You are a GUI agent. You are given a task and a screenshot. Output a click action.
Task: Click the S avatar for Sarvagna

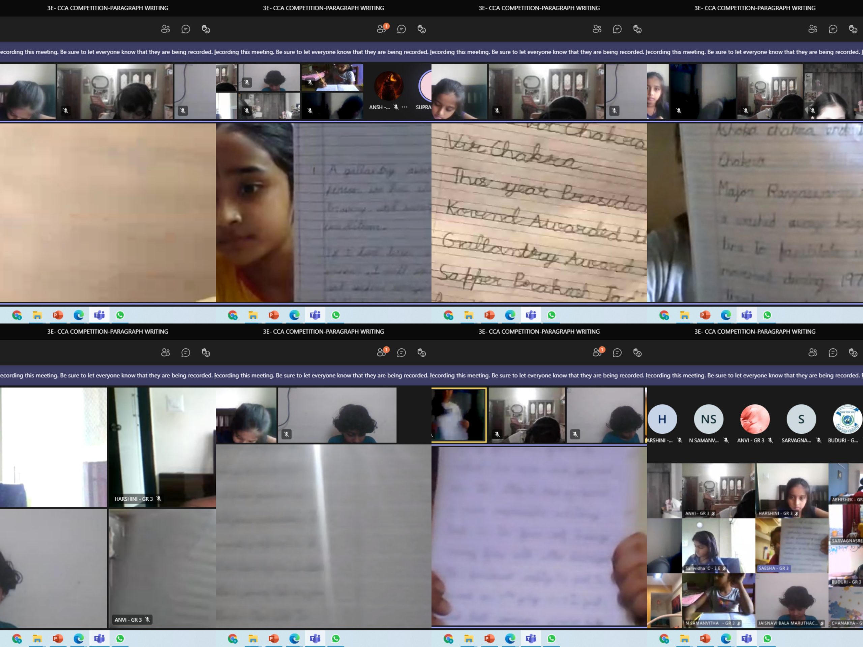point(801,419)
